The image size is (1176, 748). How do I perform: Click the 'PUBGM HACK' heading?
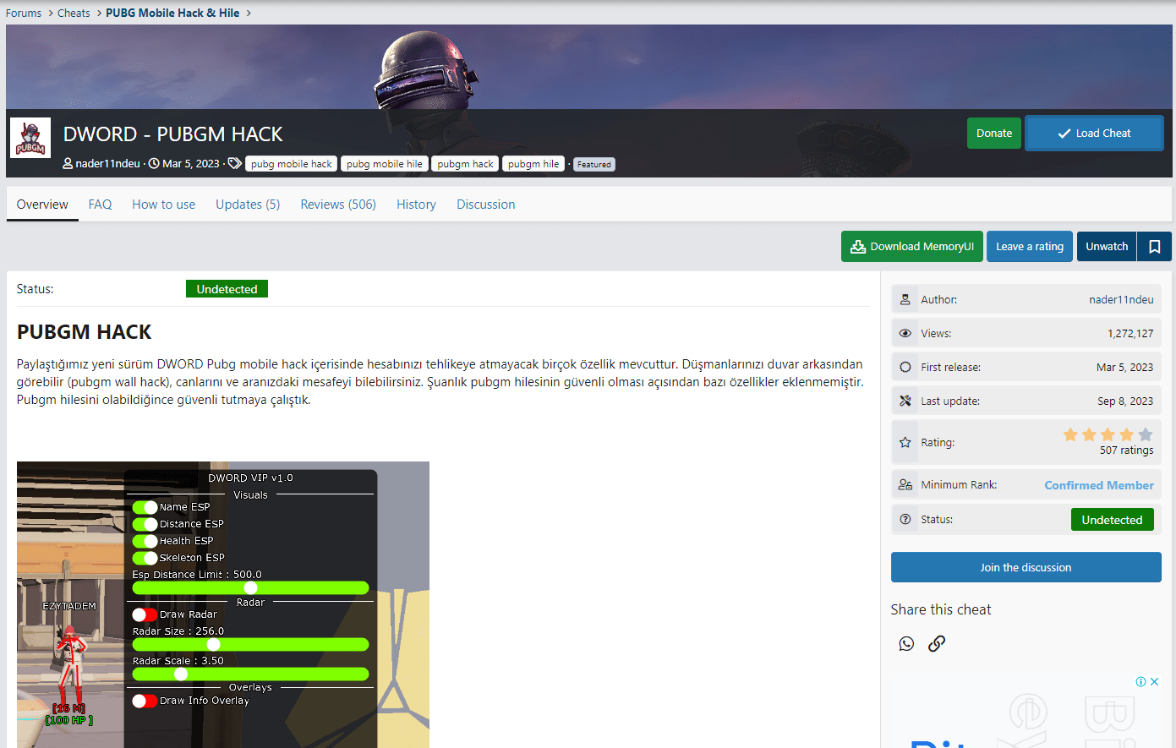pyautogui.click(x=85, y=332)
